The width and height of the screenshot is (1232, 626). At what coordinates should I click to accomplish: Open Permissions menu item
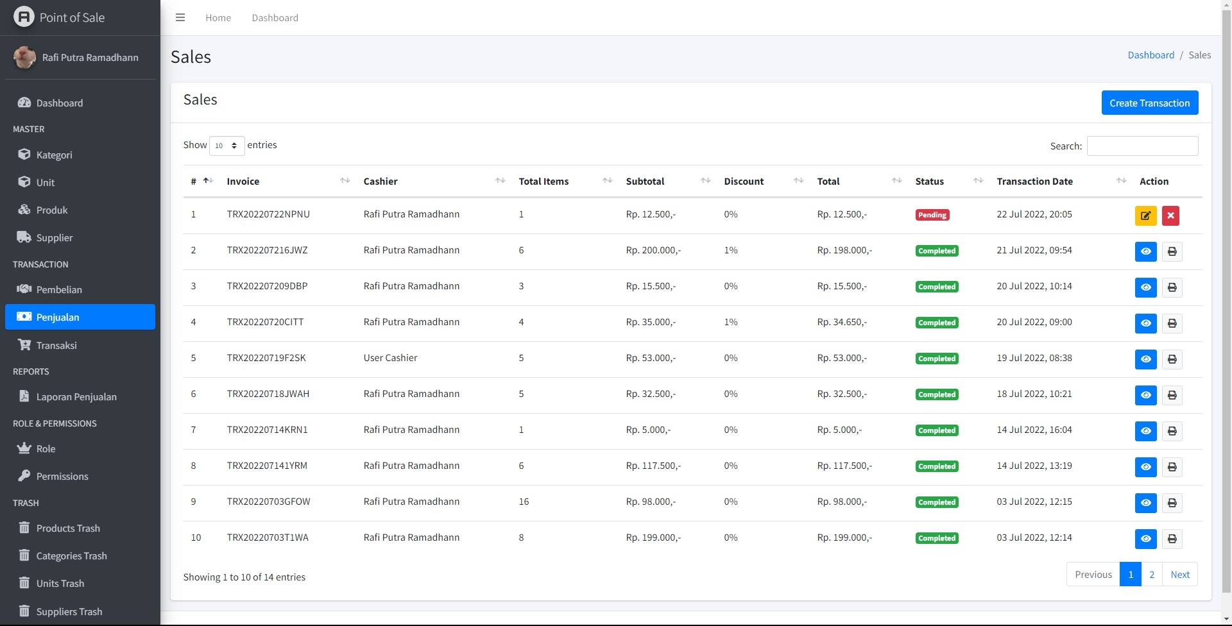click(x=80, y=476)
